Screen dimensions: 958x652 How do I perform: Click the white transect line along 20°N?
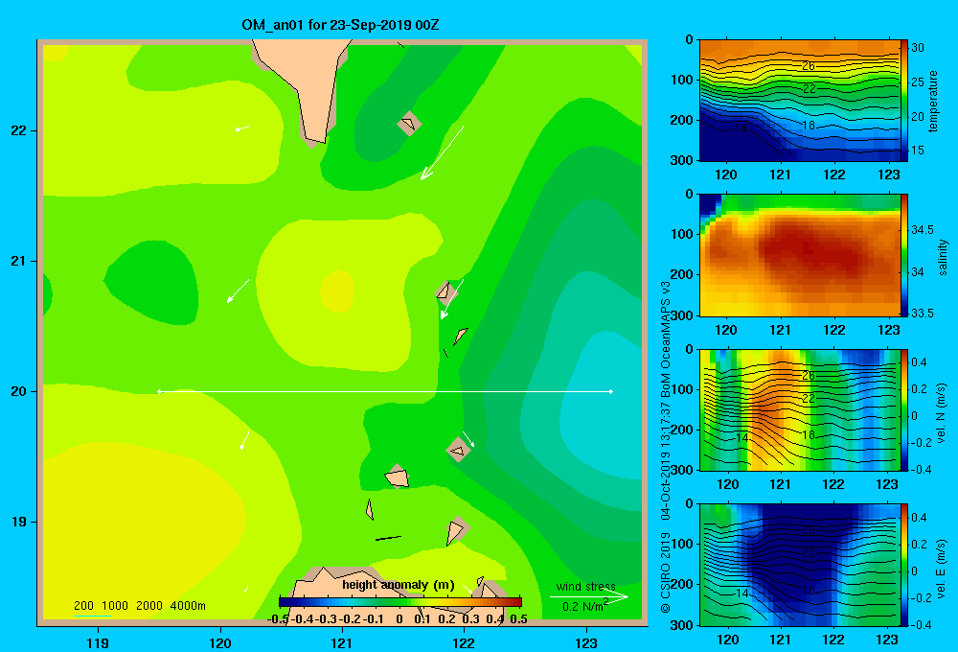tap(385, 391)
